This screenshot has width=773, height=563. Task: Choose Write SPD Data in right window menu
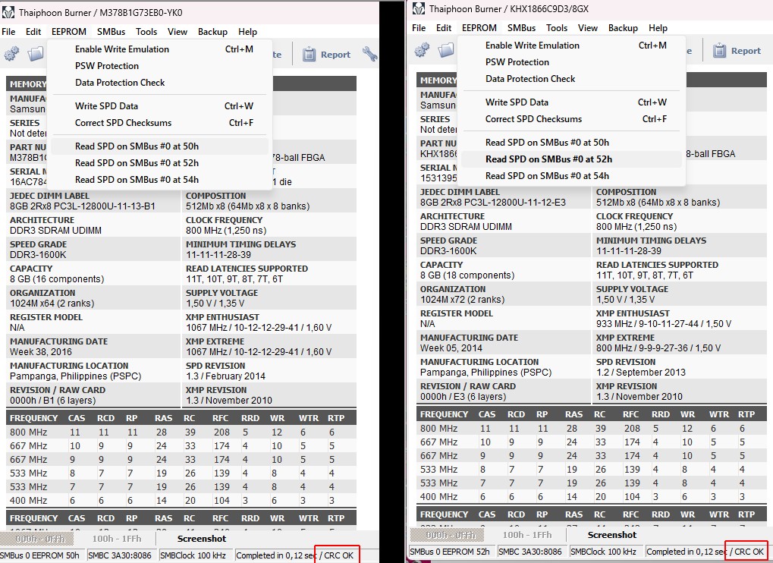pyautogui.click(x=571, y=102)
